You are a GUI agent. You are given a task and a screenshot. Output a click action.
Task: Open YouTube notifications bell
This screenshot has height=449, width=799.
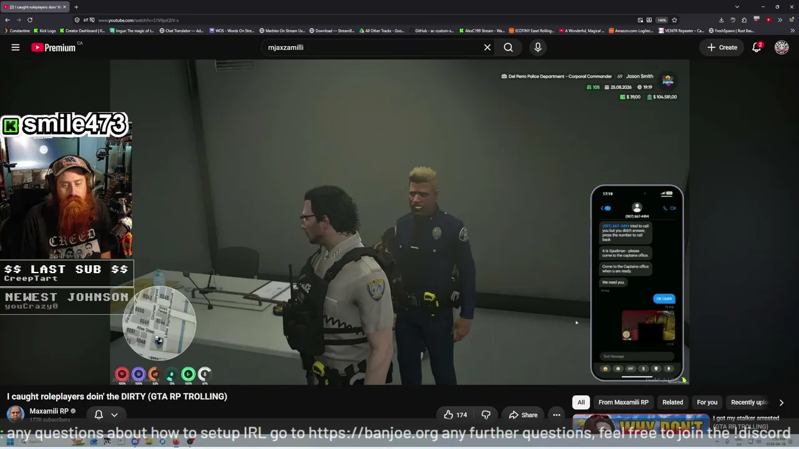(757, 47)
